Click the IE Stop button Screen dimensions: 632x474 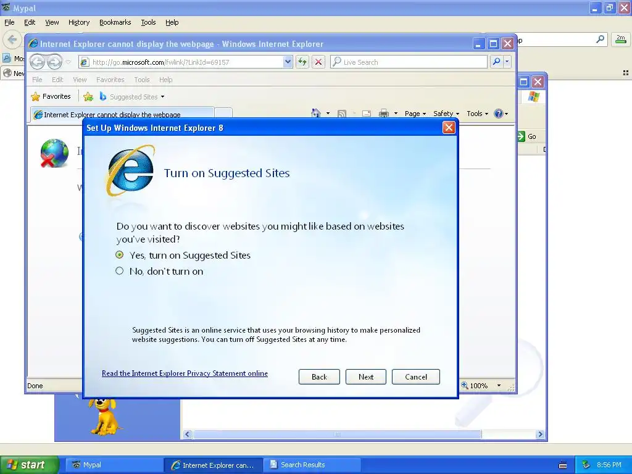tap(318, 62)
